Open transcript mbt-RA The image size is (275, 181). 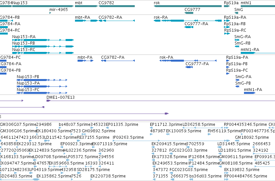click(82, 17)
